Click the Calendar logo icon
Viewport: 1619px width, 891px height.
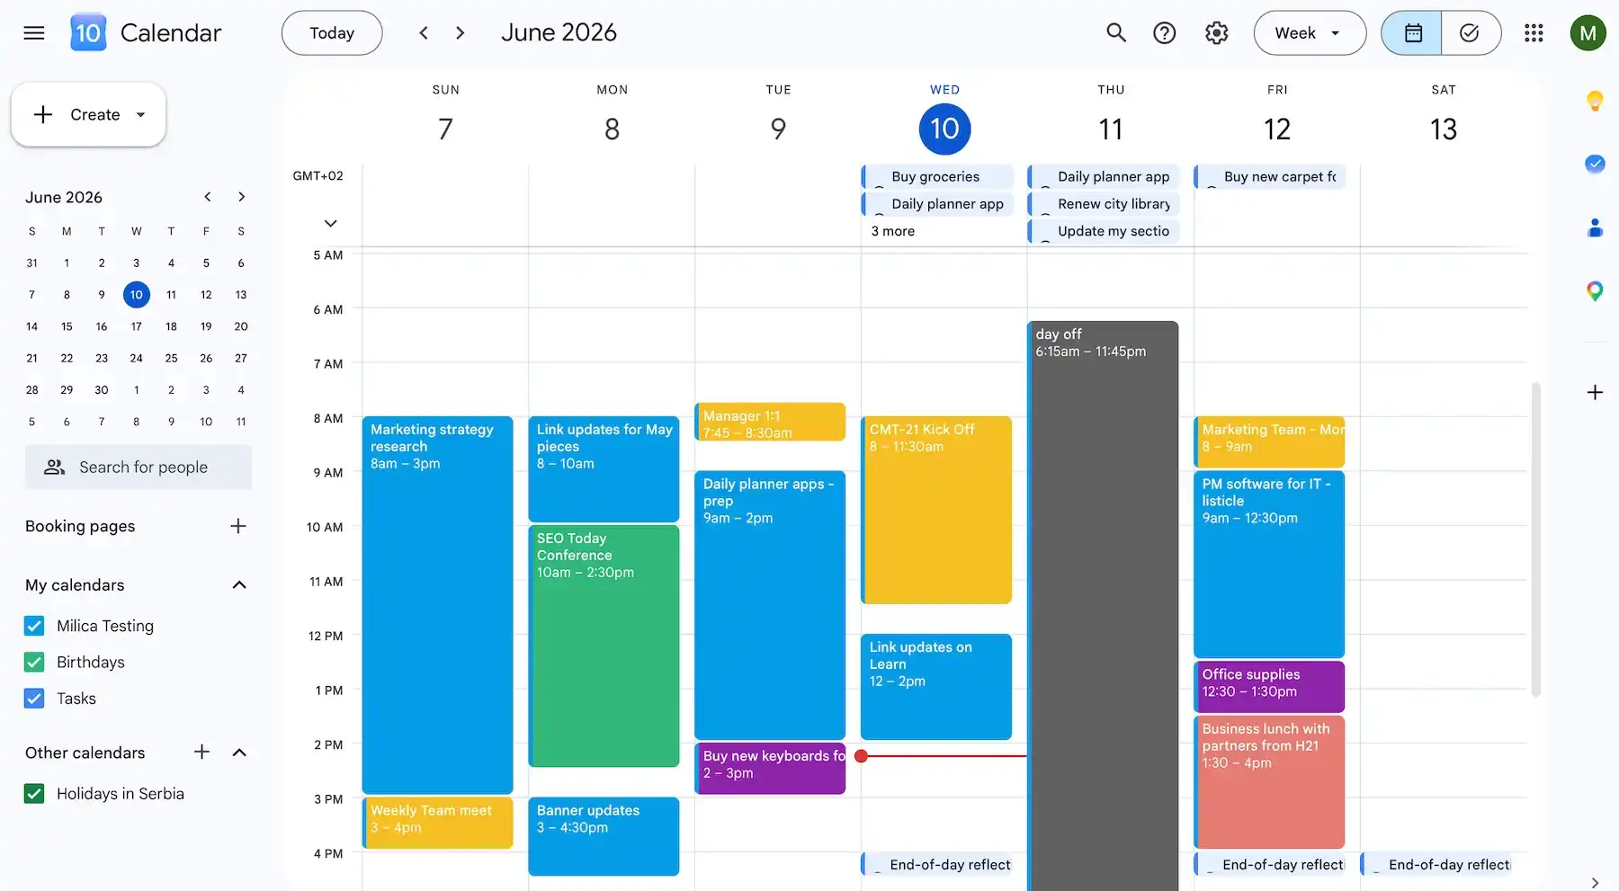click(88, 33)
